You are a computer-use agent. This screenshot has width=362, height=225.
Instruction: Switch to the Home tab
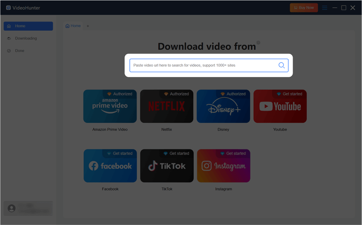(73, 26)
